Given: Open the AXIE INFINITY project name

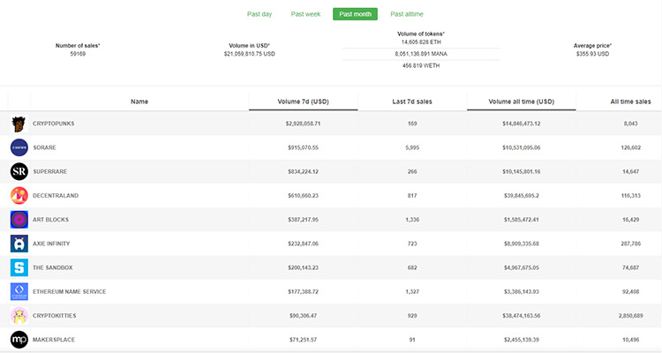Looking at the screenshot, I should click(51, 244).
